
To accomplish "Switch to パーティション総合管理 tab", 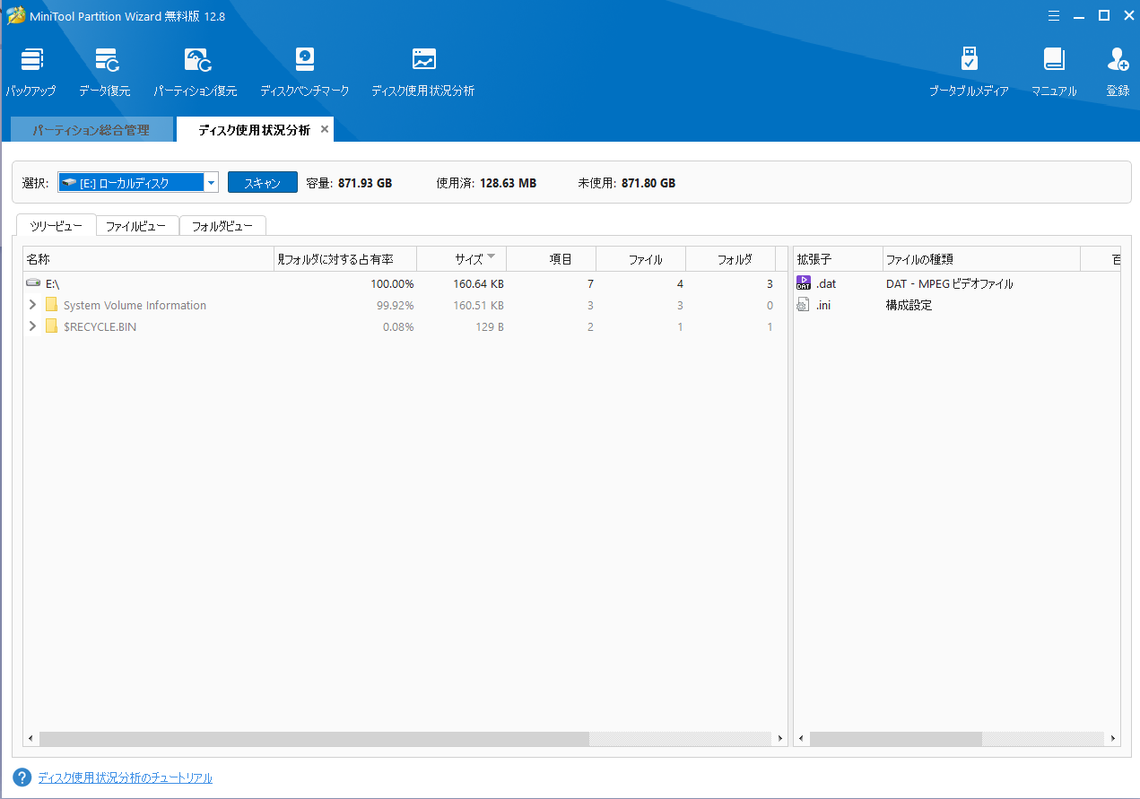I will pyautogui.click(x=91, y=130).
